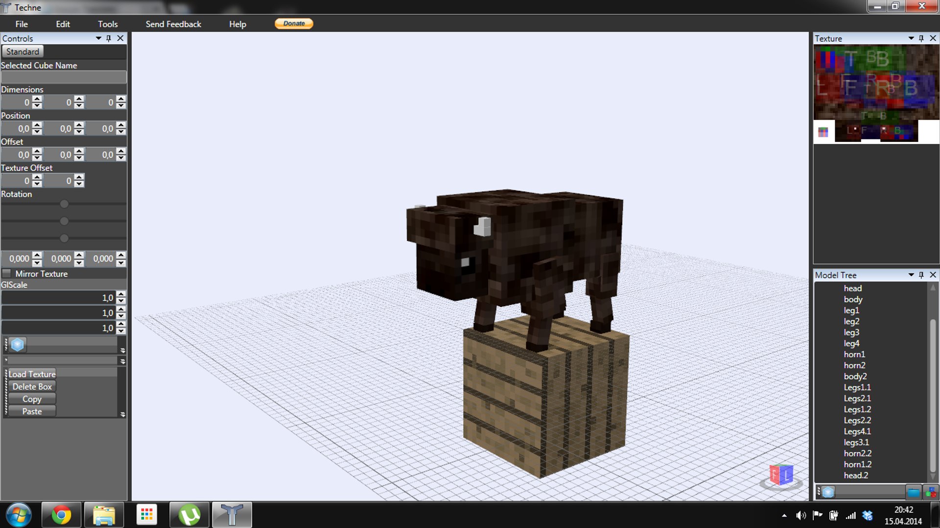Viewport: 940px width, 528px height.
Task: Click the texture map preview
Action: point(876,94)
